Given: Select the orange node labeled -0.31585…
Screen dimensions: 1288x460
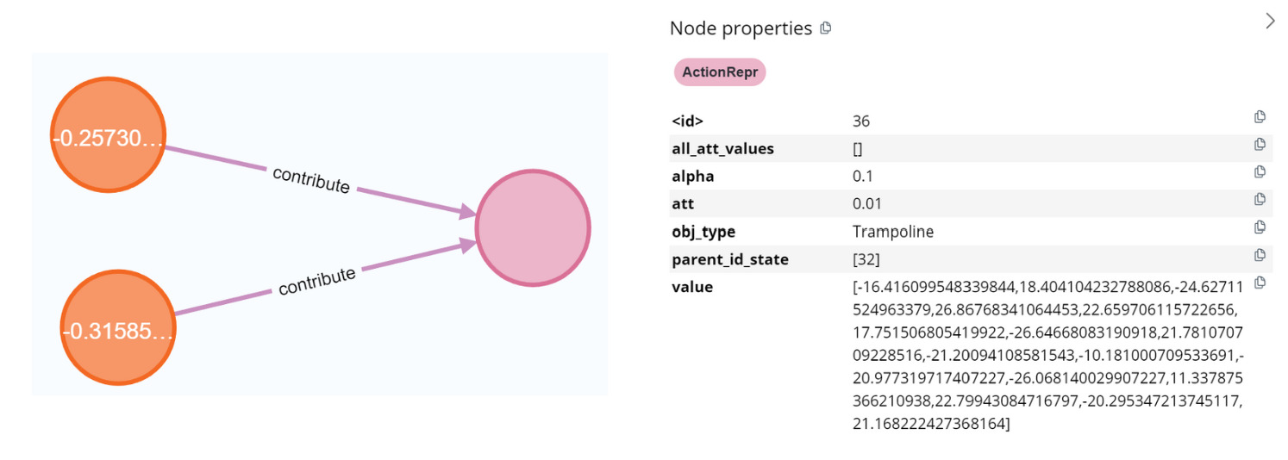Looking at the screenshot, I should point(117,331).
